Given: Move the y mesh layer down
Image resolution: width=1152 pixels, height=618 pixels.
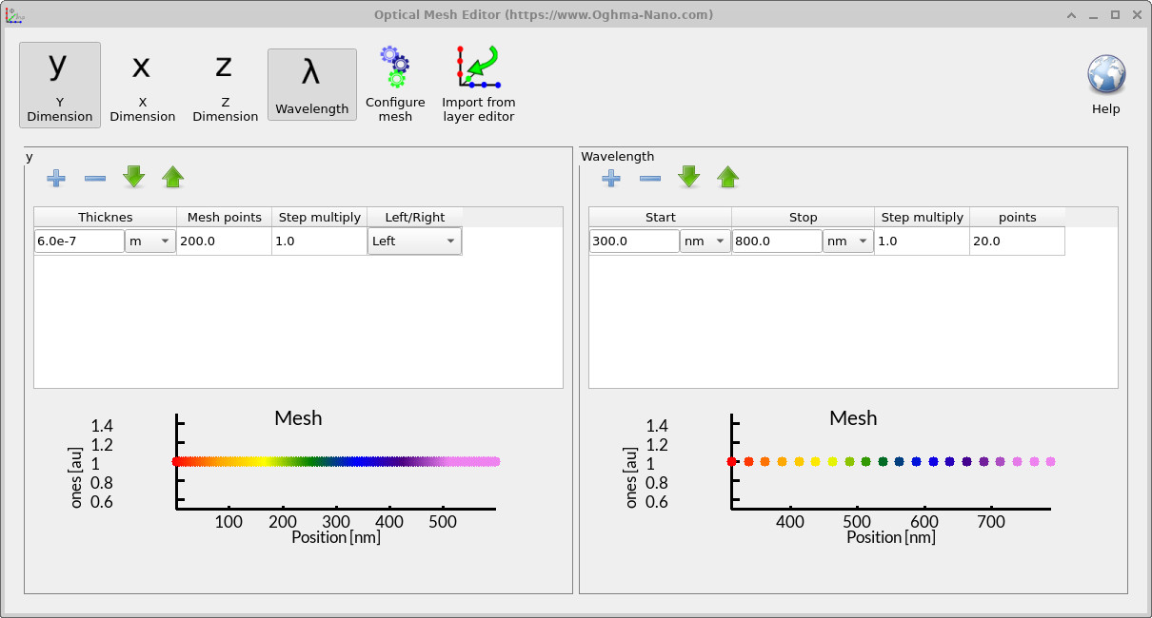Looking at the screenshot, I should tap(133, 177).
